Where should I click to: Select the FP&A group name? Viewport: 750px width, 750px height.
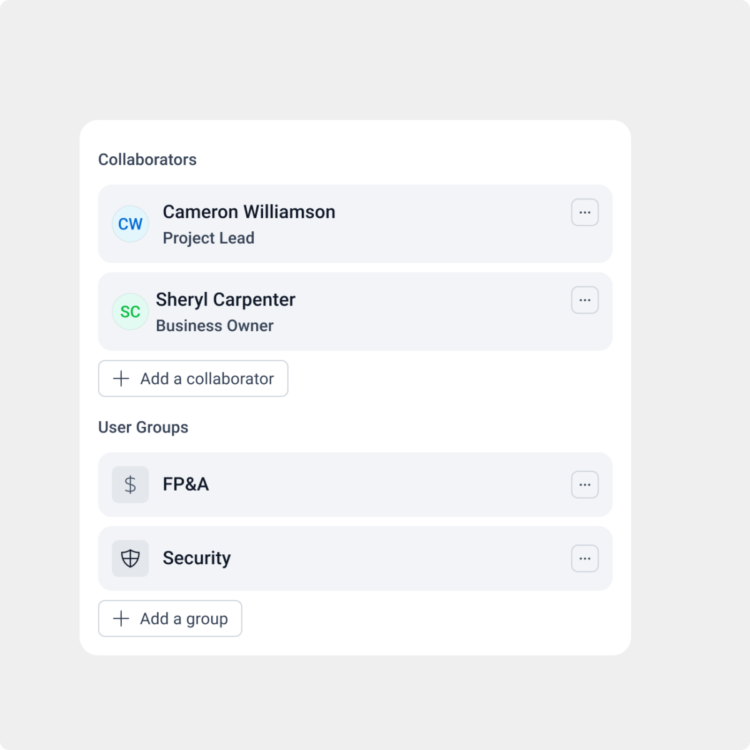186,484
